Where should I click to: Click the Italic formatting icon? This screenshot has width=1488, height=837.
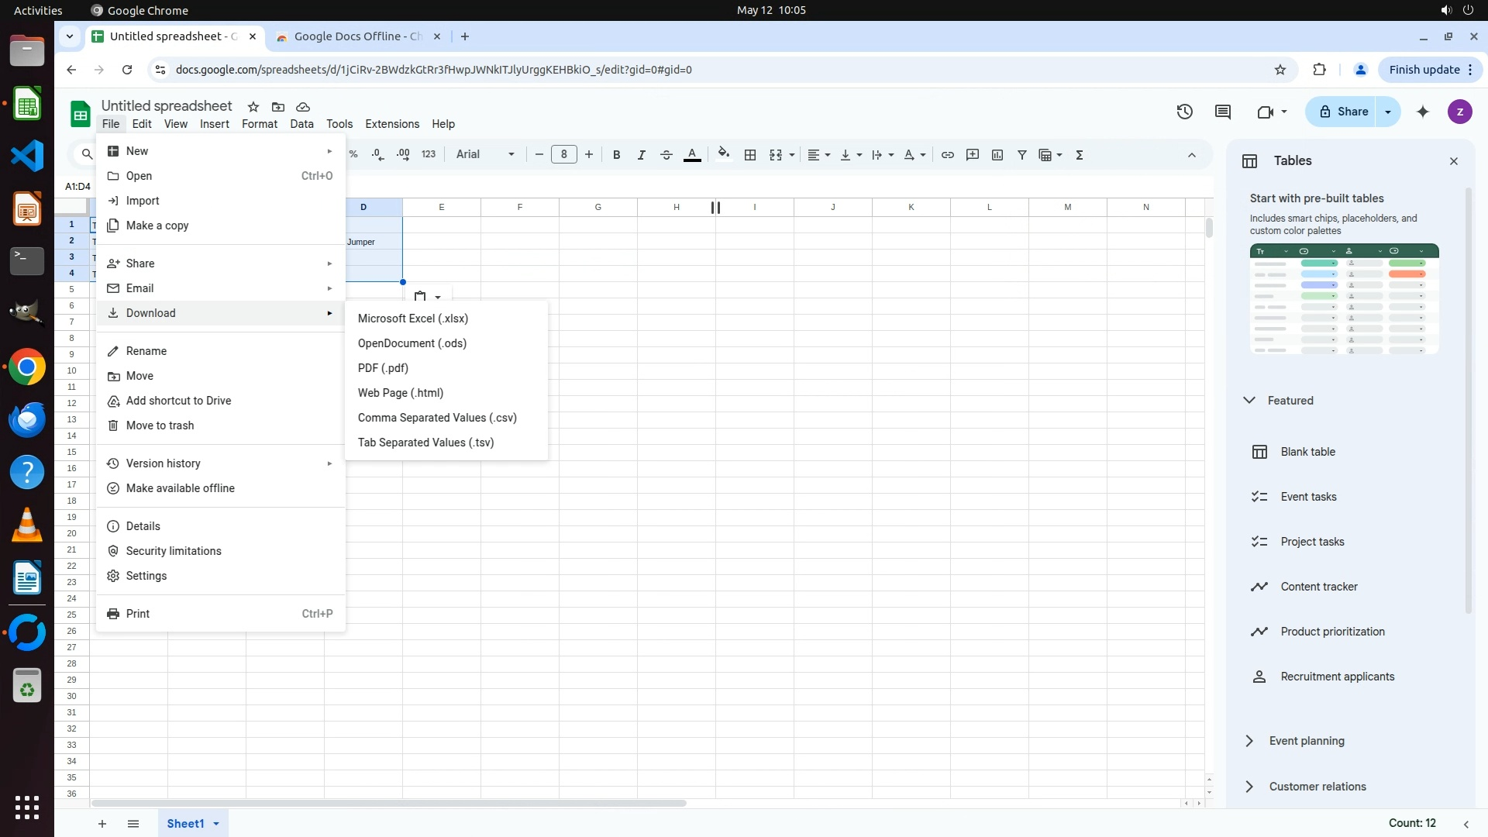pos(641,155)
